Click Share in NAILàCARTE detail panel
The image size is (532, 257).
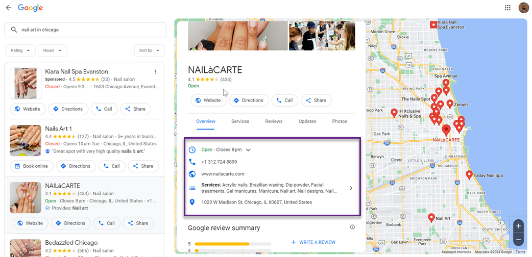point(316,100)
